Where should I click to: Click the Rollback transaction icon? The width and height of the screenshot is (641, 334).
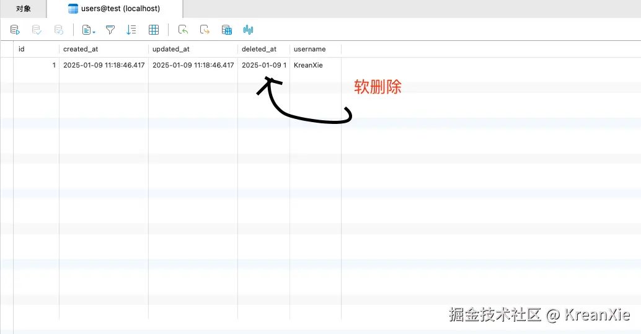pyautogui.click(x=59, y=30)
